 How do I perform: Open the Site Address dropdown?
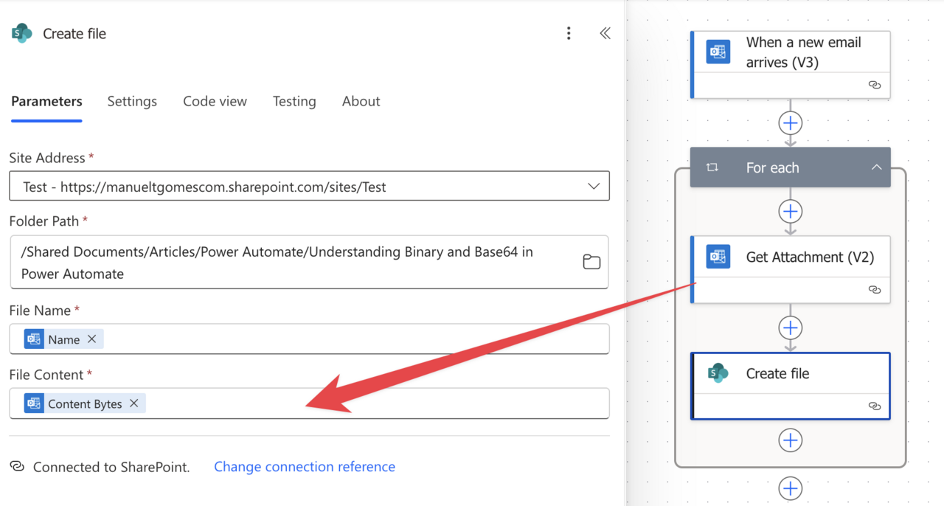pos(594,186)
